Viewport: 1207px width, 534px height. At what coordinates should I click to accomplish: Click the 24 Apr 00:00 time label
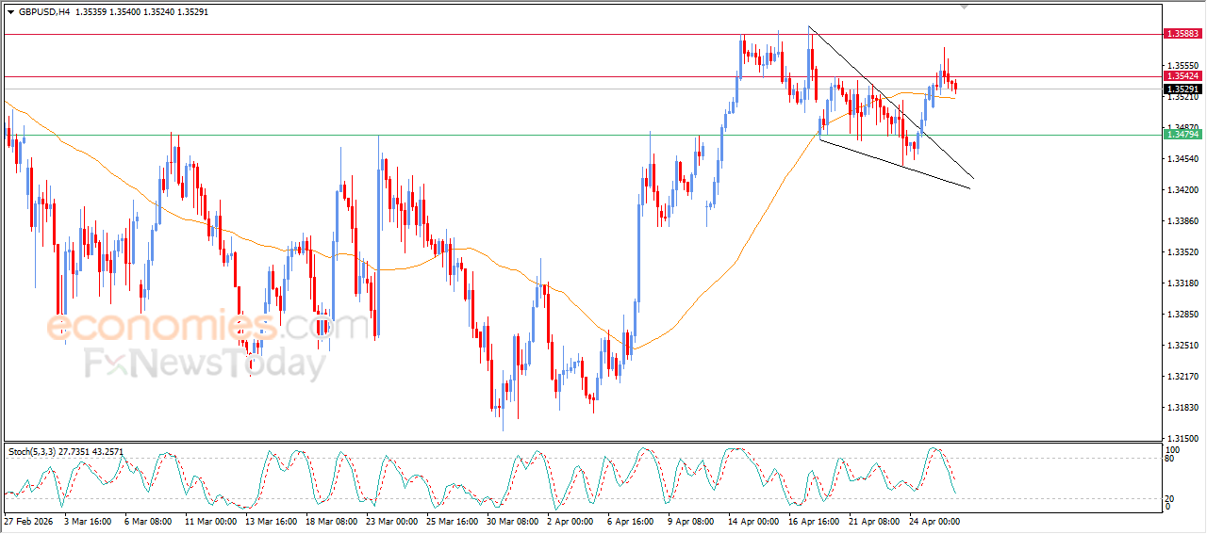click(935, 521)
